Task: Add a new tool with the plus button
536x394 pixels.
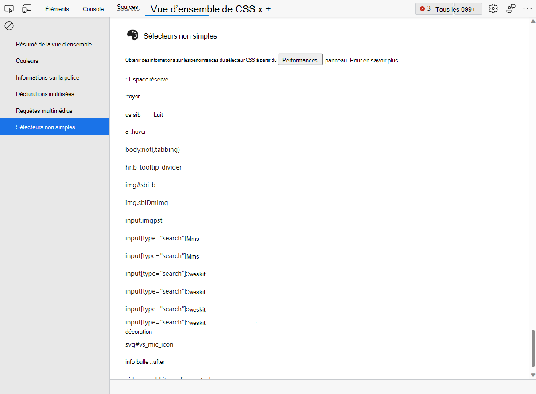Action: click(268, 9)
